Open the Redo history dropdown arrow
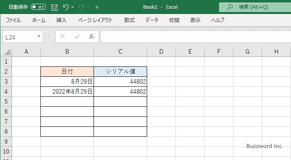 tap(88, 7)
